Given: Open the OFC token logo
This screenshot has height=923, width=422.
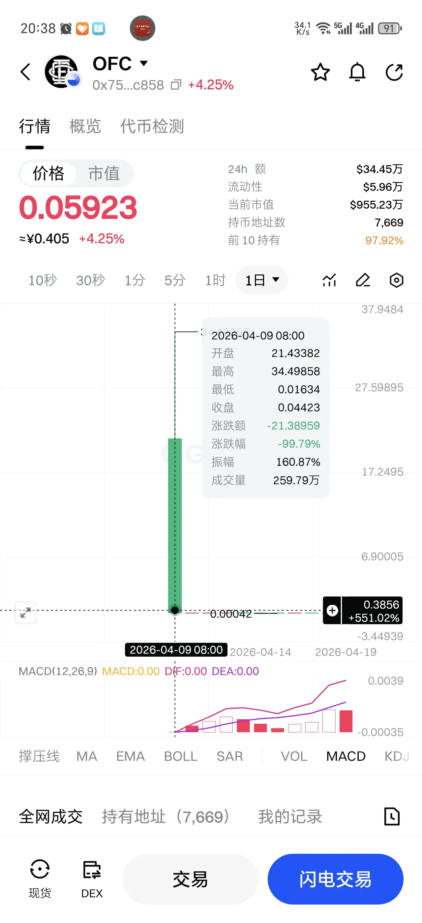Looking at the screenshot, I should (x=62, y=72).
